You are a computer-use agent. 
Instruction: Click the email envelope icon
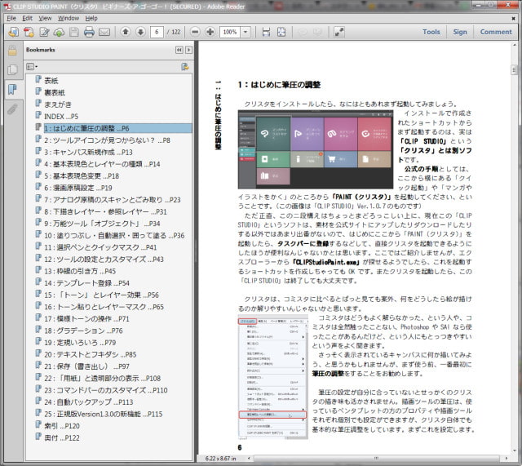(x=104, y=33)
